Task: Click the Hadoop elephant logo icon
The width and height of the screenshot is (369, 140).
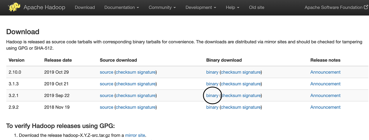Action: click(x=14, y=7)
